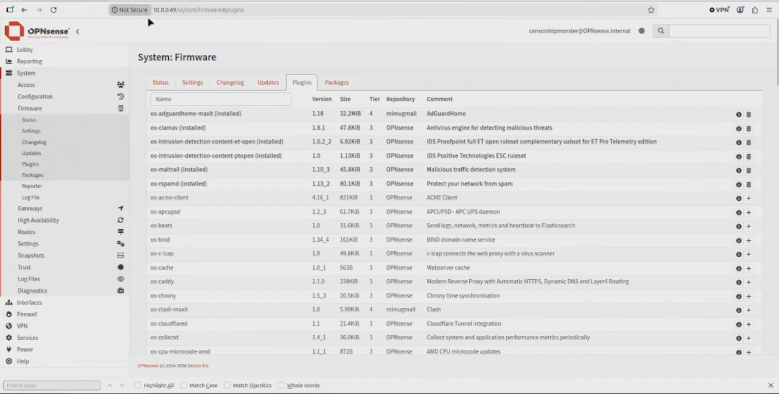Image resolution: width=779 pixels, height=394 pixels.
Task: Enable Highlight All checkbox in find bar
Action: coord(138,385)
